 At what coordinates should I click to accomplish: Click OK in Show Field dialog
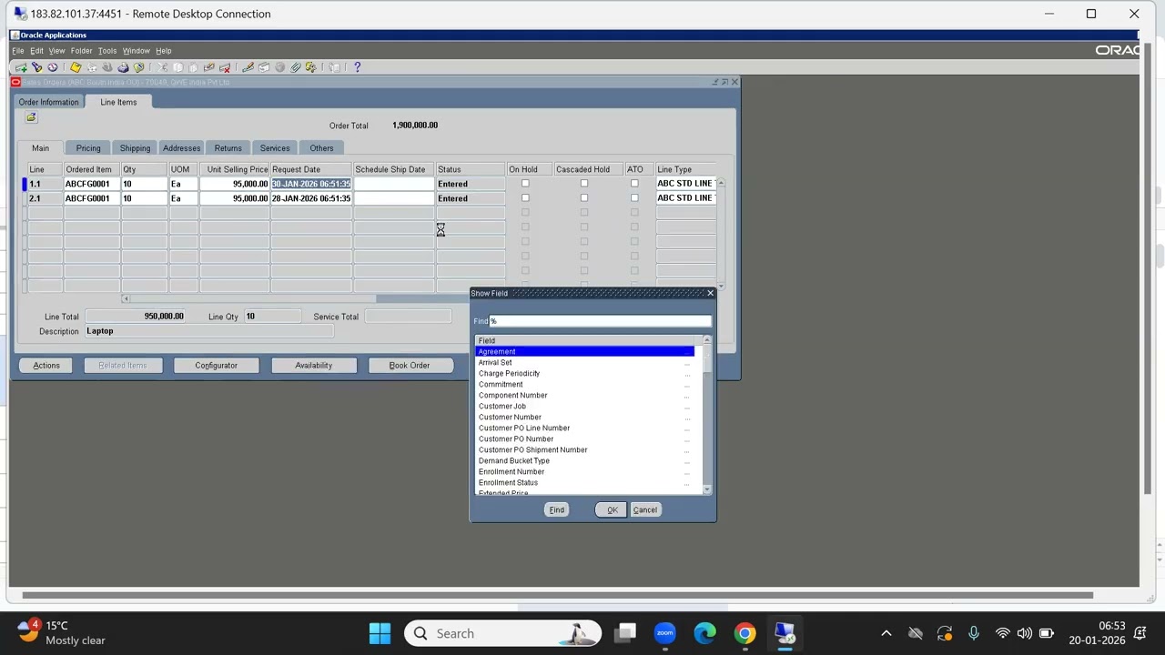(x=612, y=509)
